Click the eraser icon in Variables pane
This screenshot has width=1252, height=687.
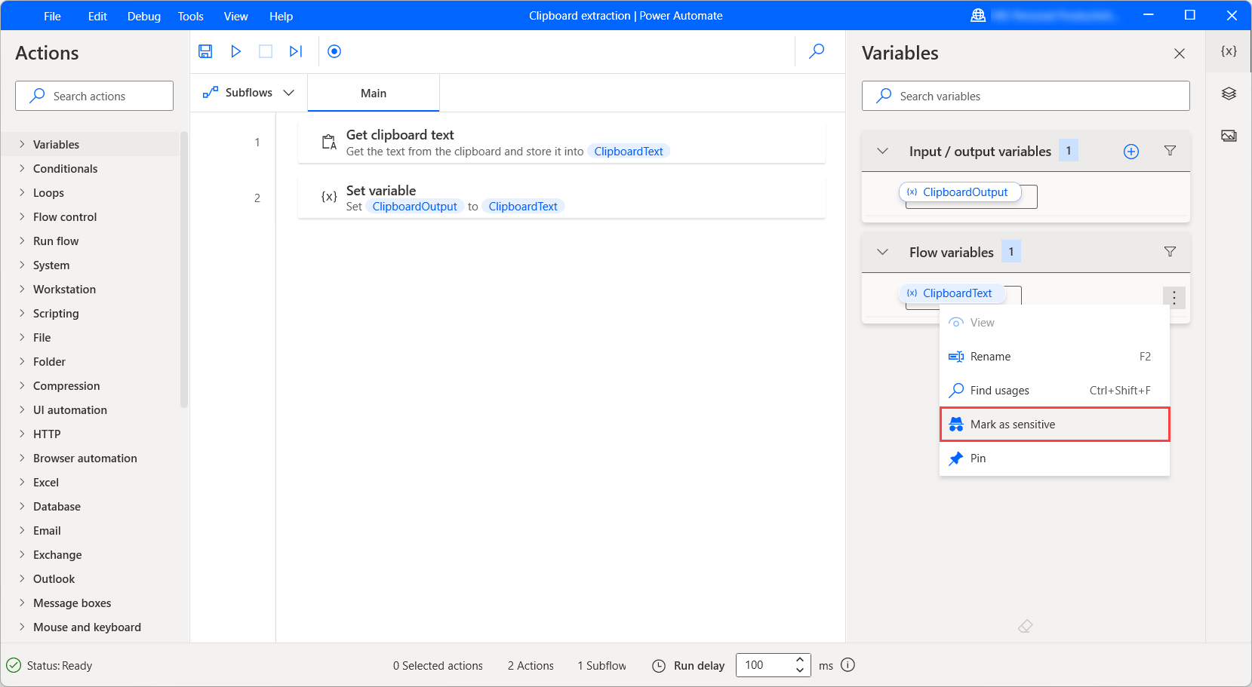coord(1025,626)
